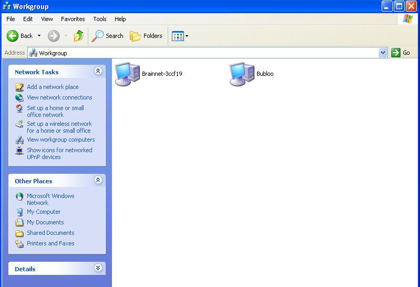Expand the Details panel
The image size is (420, 287).
[98, 268]
